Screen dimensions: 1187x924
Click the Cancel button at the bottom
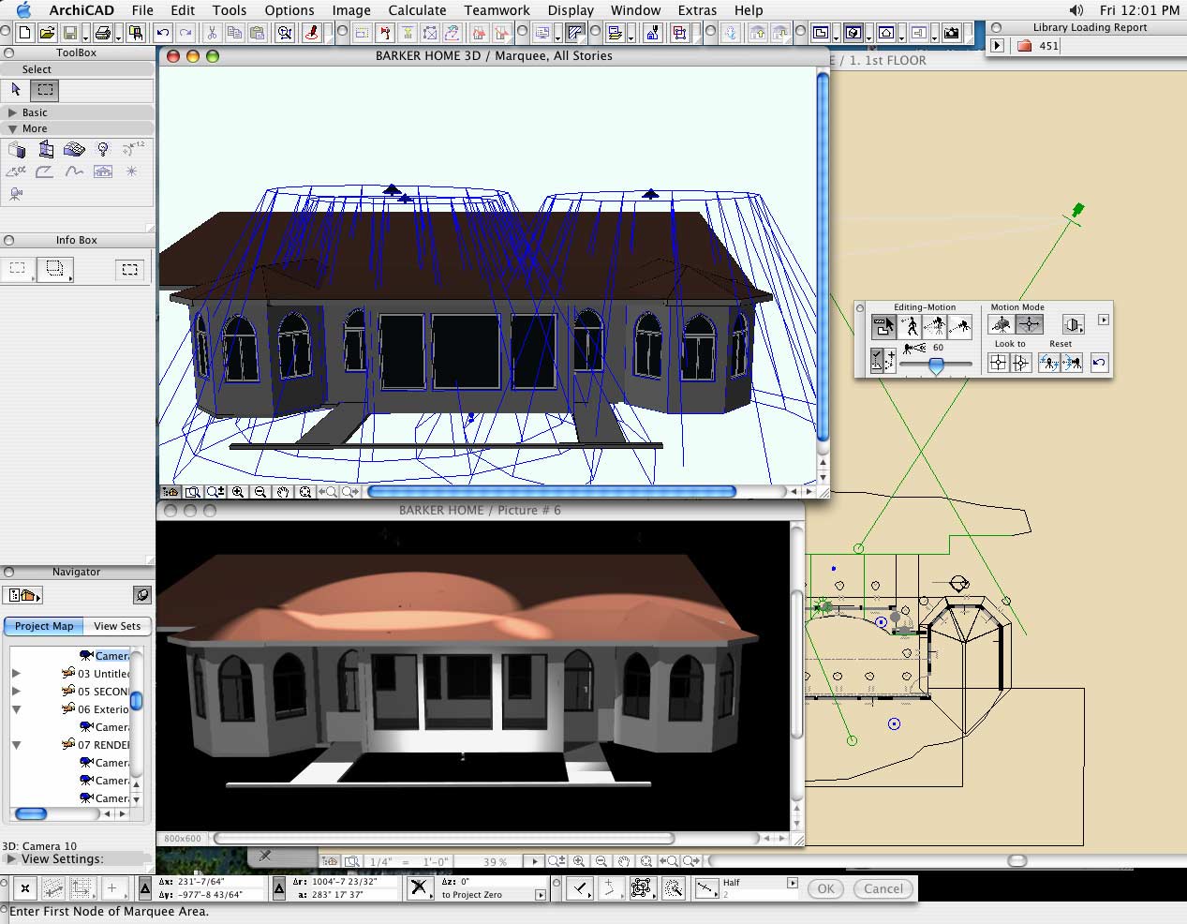[x=882, y=888]
